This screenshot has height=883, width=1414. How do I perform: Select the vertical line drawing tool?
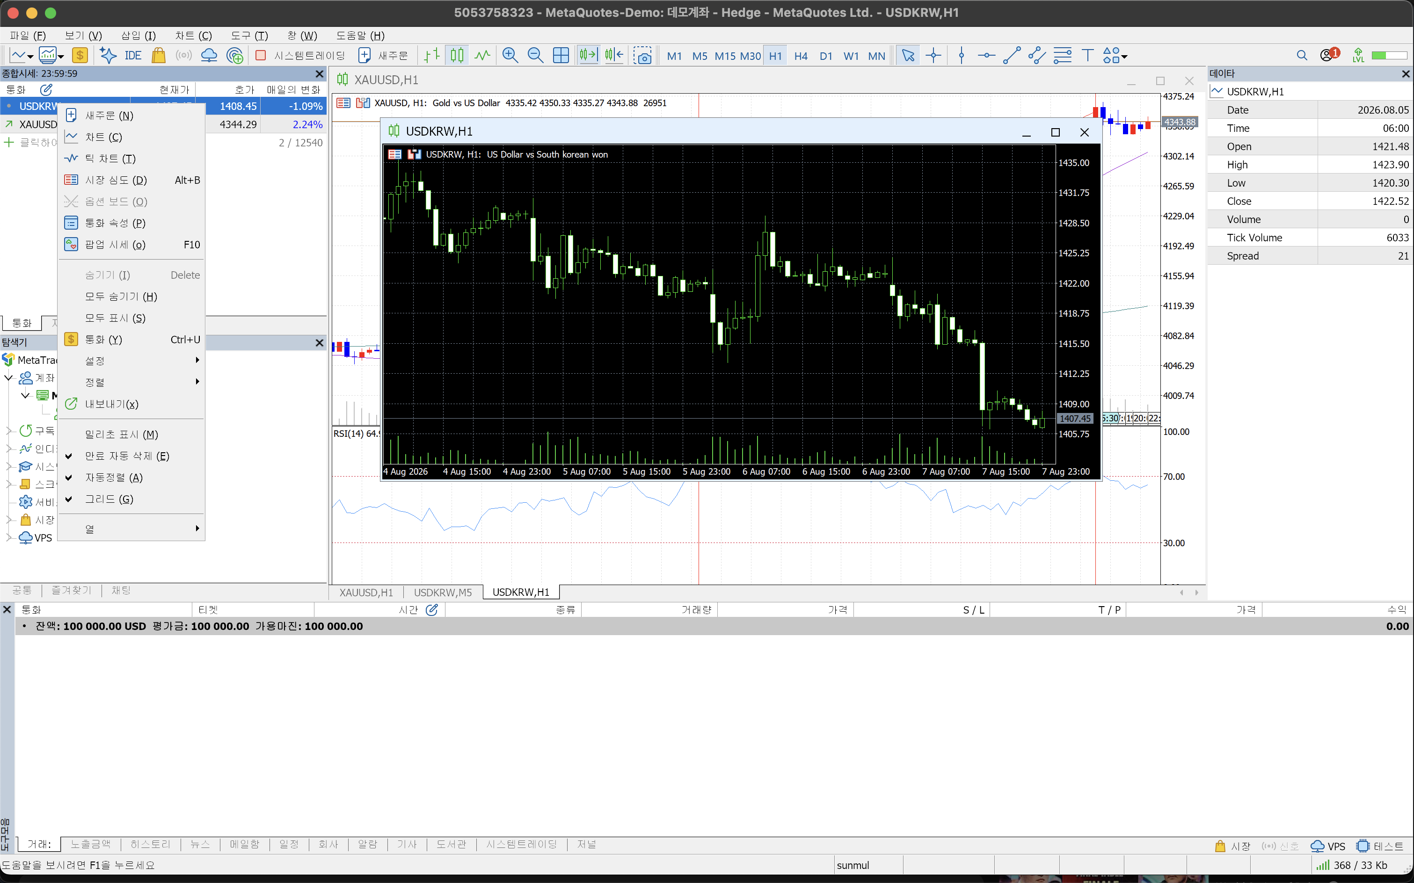point(962,56)
